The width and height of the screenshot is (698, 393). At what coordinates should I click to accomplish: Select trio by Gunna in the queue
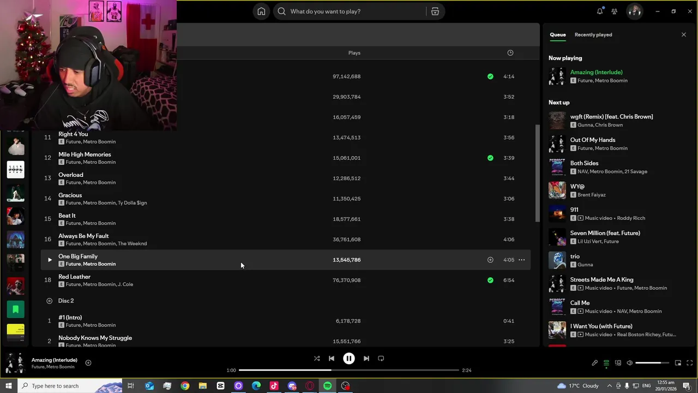tap(575, 257)
